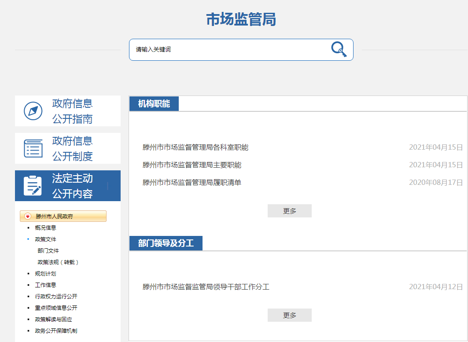Image resolution: width=468 pixels, height=342 pixels.
Task: Click the 市场监管局 page title
Action: point(241,19)
